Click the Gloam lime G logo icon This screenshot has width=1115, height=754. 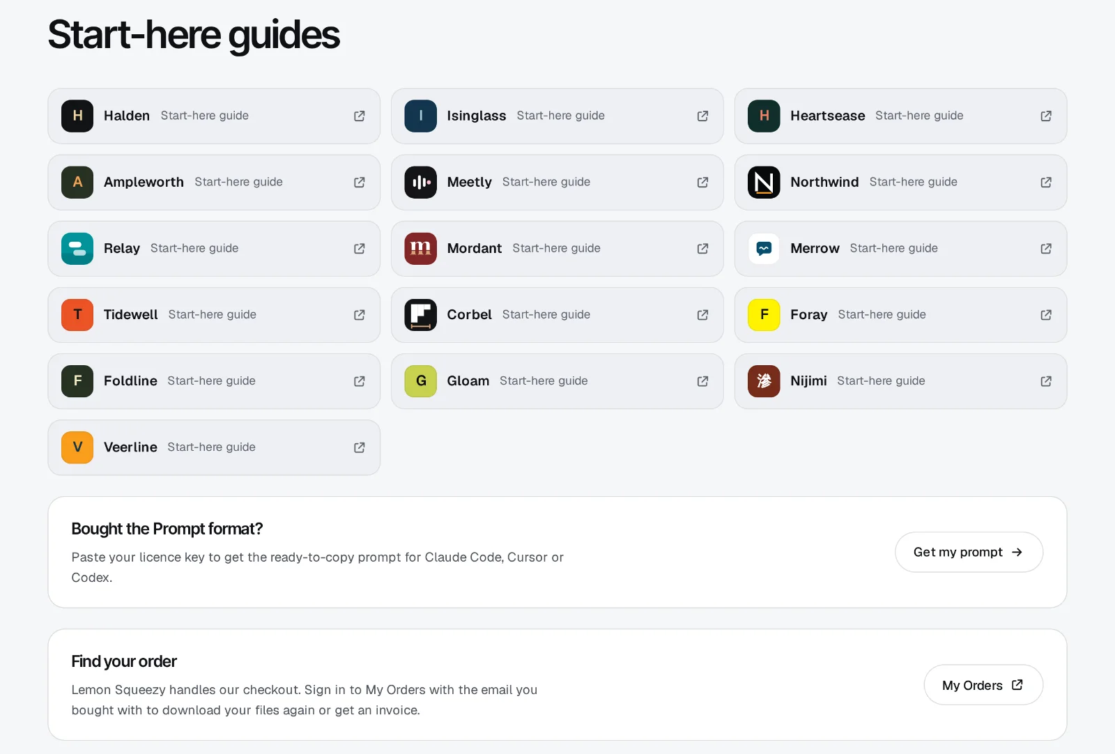coord(421,380)
